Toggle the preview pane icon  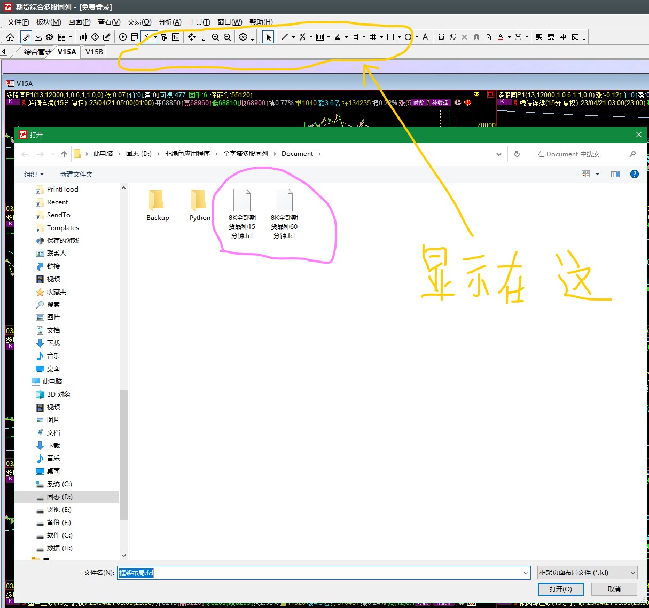click(615, 174)
